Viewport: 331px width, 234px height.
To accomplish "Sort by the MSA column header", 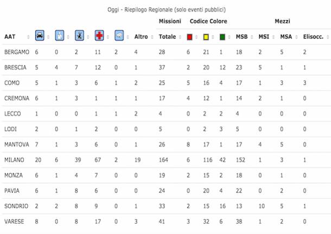I will (286, 37).
